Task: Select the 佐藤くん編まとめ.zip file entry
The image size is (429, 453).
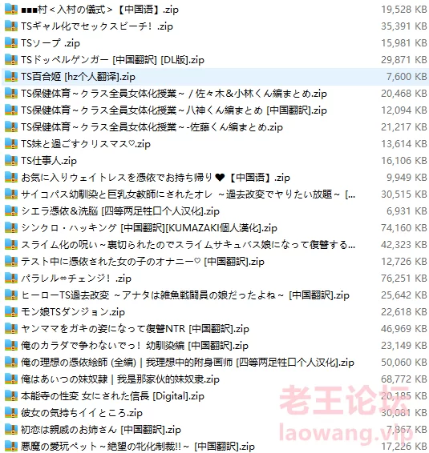Action: click(x=152, y=127)
